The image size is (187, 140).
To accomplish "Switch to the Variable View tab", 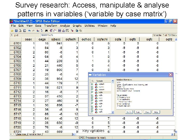I will [35, 134].
